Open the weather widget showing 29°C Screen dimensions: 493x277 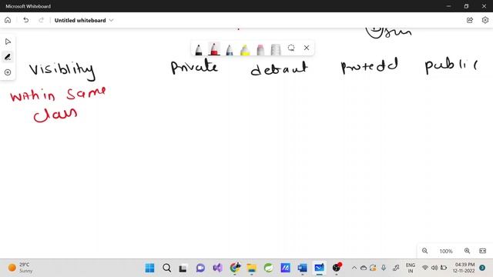point(21,268)
